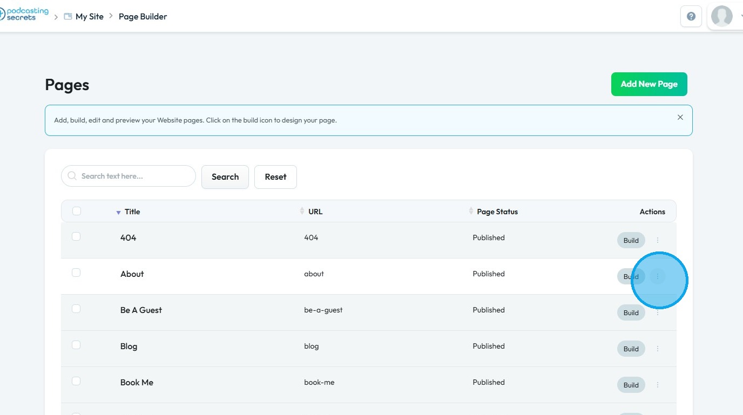Open the help question mark icon

[691, 16]
